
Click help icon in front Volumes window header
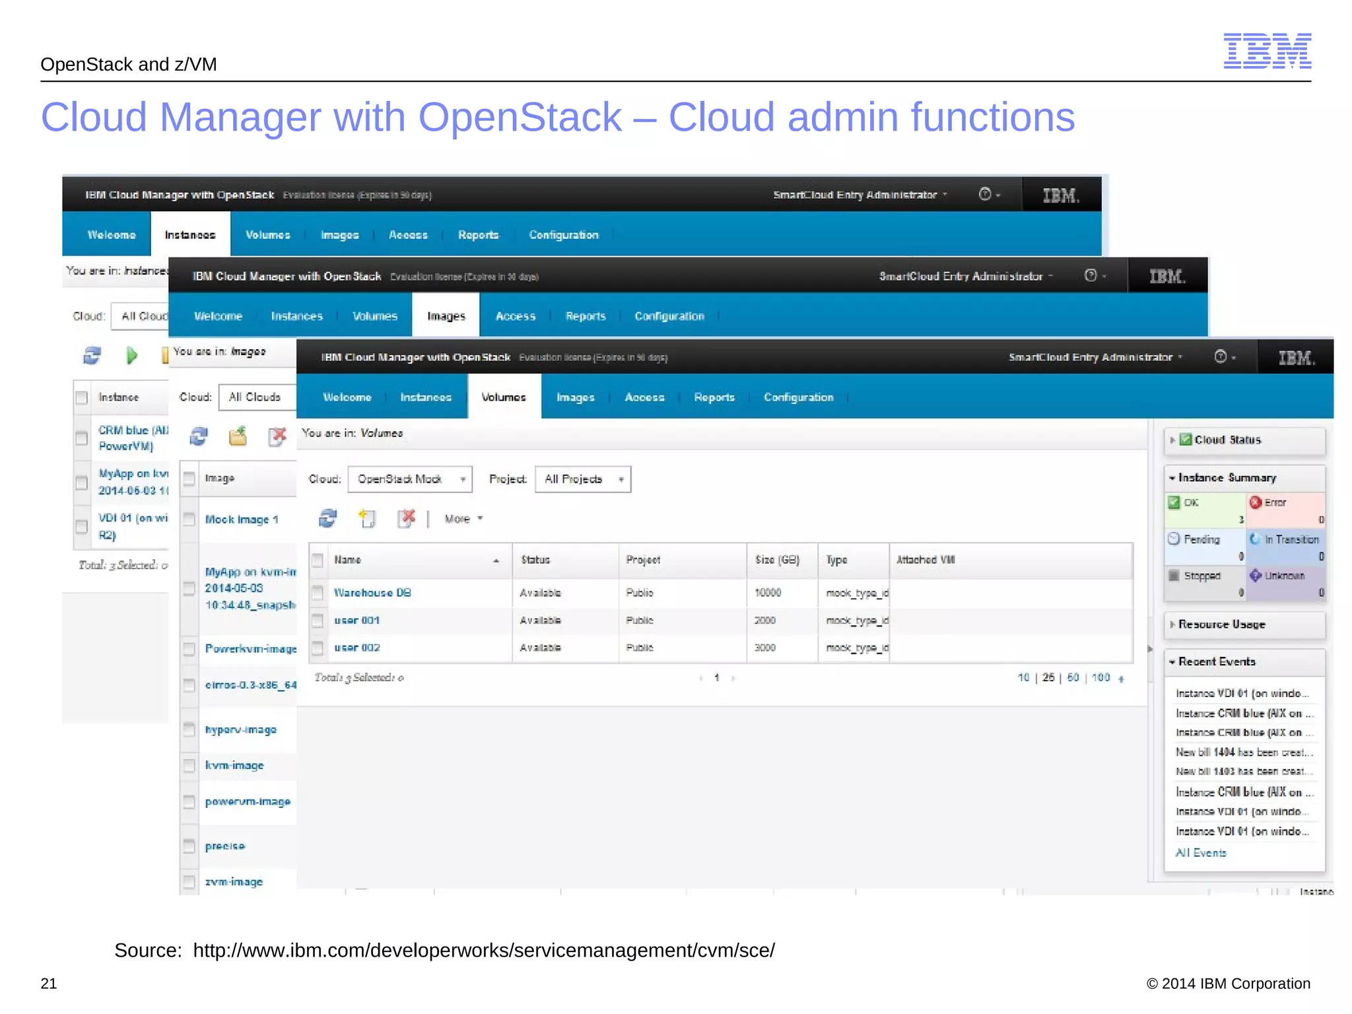point(1220,356)
